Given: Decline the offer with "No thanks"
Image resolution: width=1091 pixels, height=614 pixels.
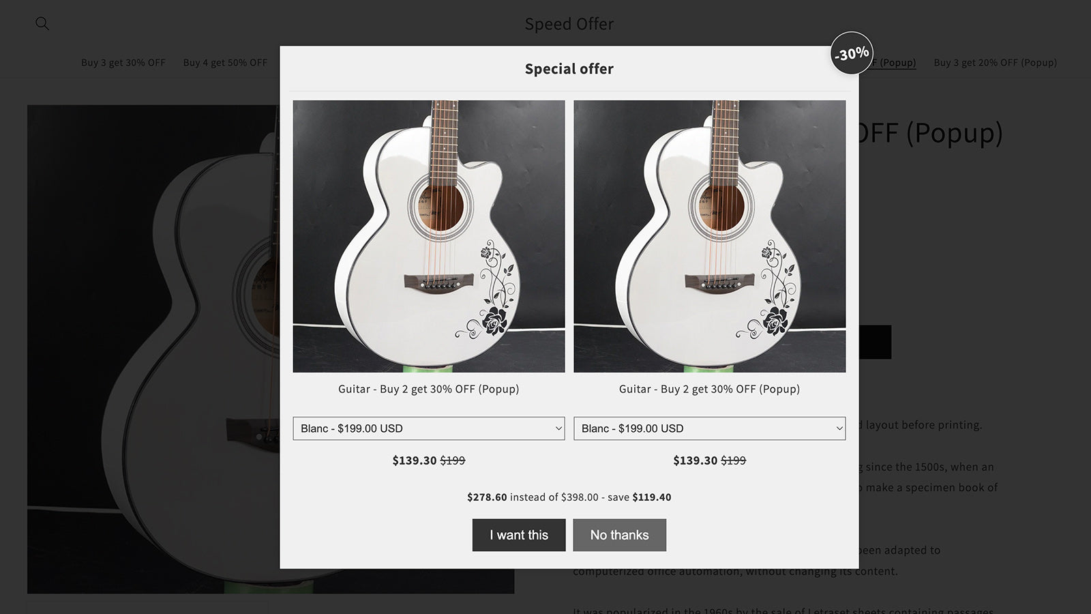Looking at the screenshot, I should click(619, 535).
